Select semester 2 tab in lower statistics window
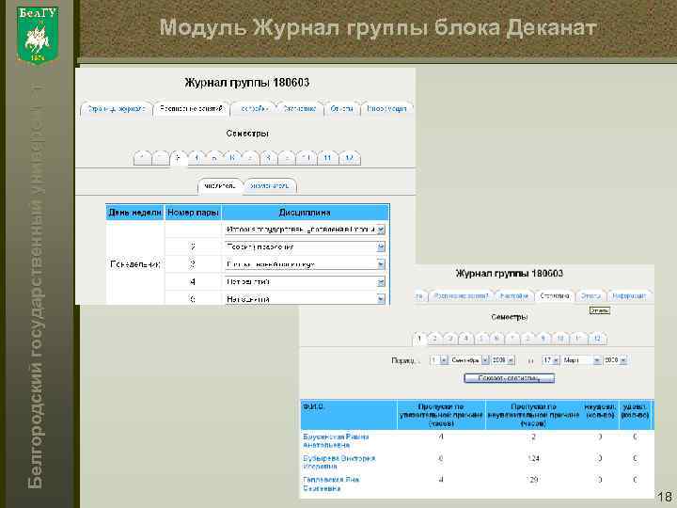 click(434, 339)
